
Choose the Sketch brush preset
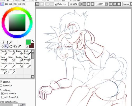pos(12,65)
